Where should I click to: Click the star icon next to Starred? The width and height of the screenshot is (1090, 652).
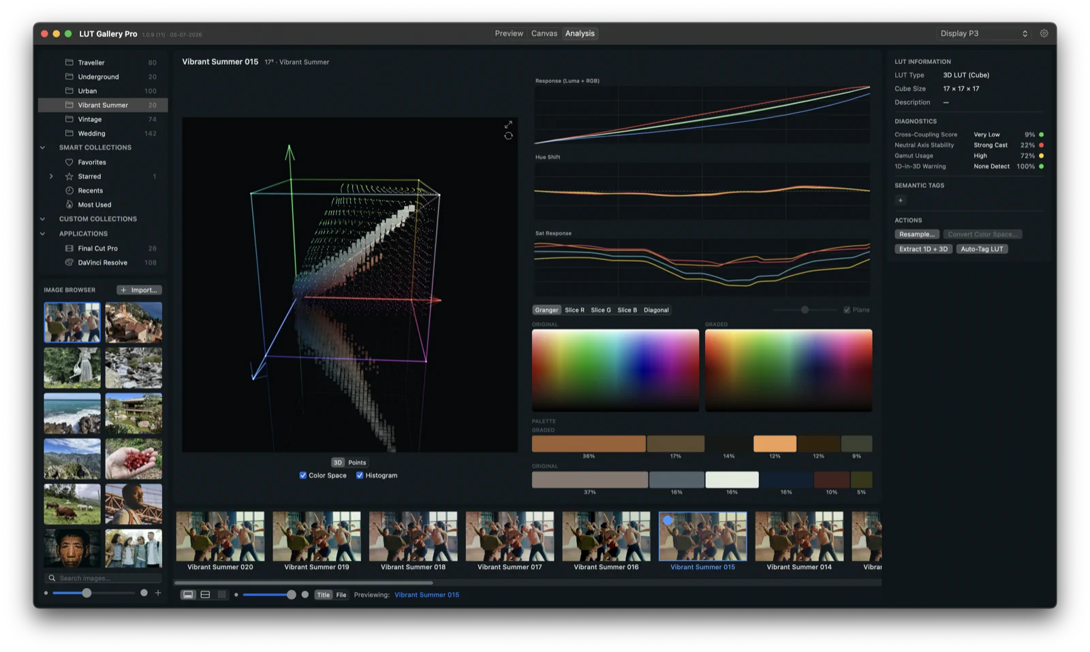click(x=69, y=176)
